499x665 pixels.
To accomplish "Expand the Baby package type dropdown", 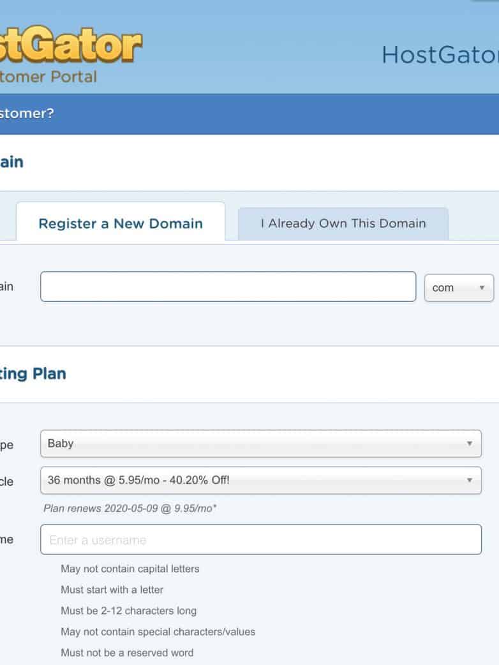I will pyautogui.click(x=260, y=444).
